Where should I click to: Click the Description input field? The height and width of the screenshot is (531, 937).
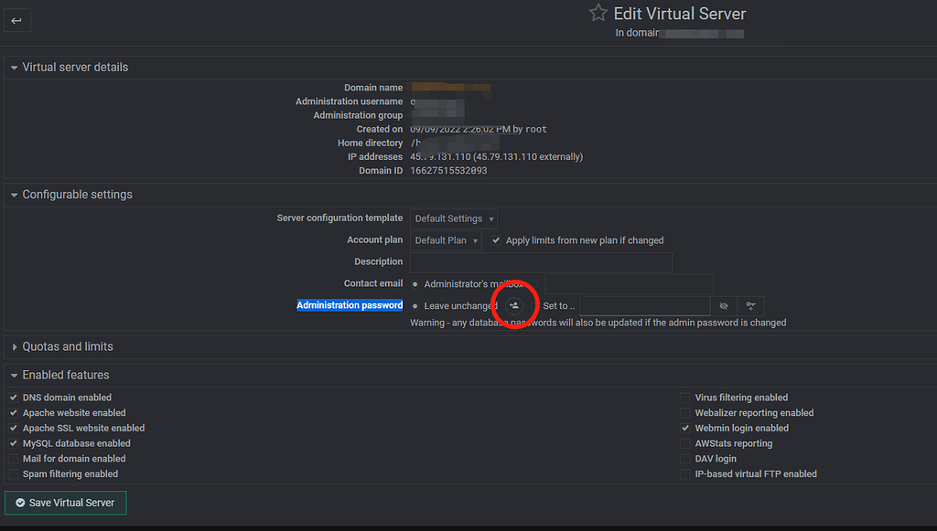click(541, 261)
